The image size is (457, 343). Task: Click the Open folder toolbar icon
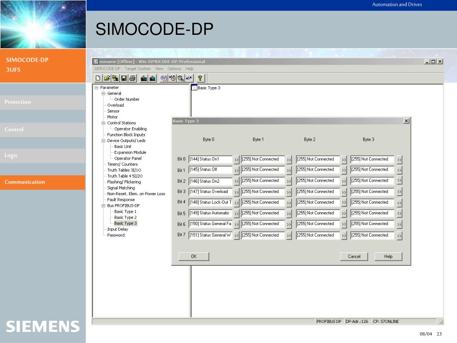(107, 78)
